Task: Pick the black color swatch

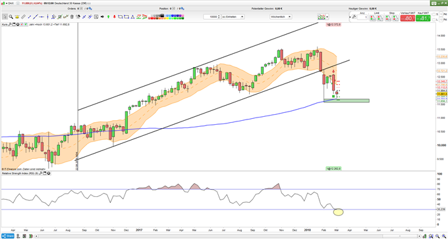Action: [x=162, y=15]
